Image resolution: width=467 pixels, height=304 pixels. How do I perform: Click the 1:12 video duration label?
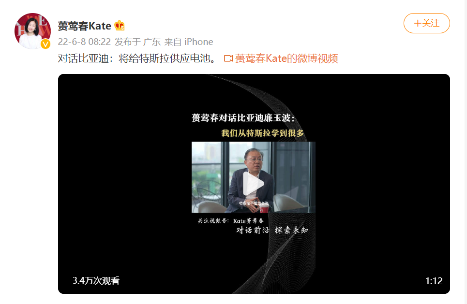pyautogui.click(x=434, y=281)
